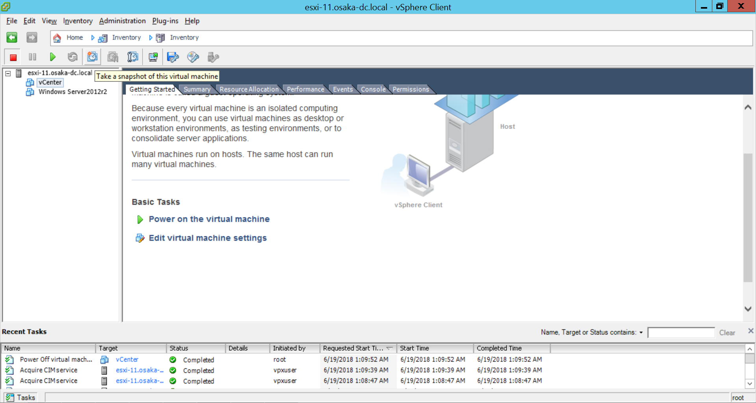
Task: Click the task filter text input field
Action: (x=681, y=333)
